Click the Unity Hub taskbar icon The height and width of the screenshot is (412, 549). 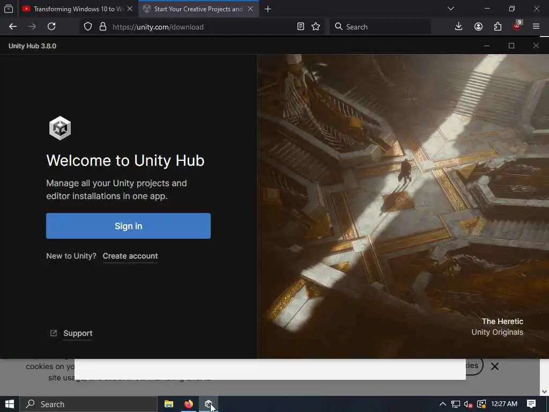point(209,404)
